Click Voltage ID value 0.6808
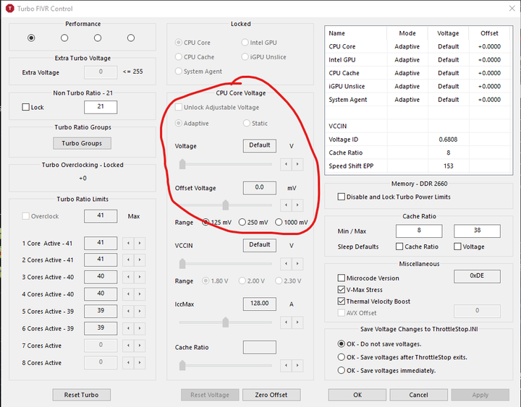 pos(448,140)
